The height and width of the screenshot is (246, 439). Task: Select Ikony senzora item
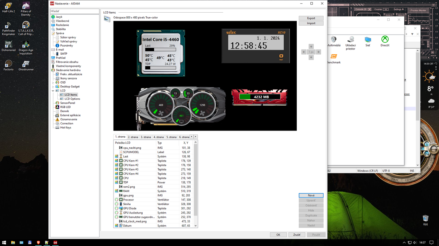coord(69,78)
